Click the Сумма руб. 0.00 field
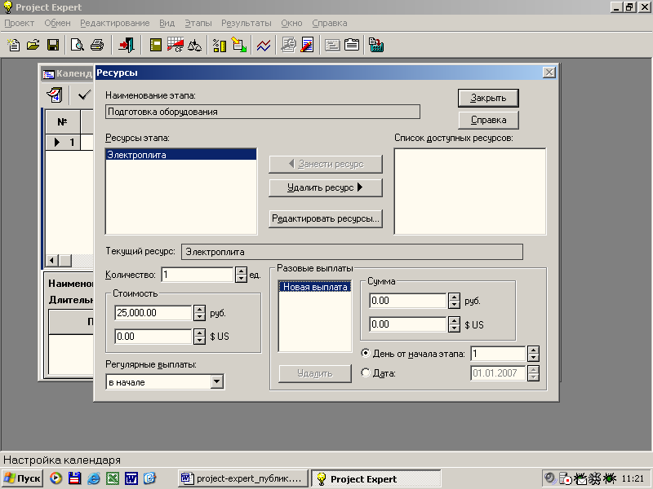This screenshot has width=653, height=489. 408,301
